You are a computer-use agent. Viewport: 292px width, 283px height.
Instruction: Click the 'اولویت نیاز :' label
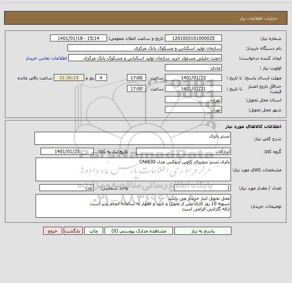271,68
